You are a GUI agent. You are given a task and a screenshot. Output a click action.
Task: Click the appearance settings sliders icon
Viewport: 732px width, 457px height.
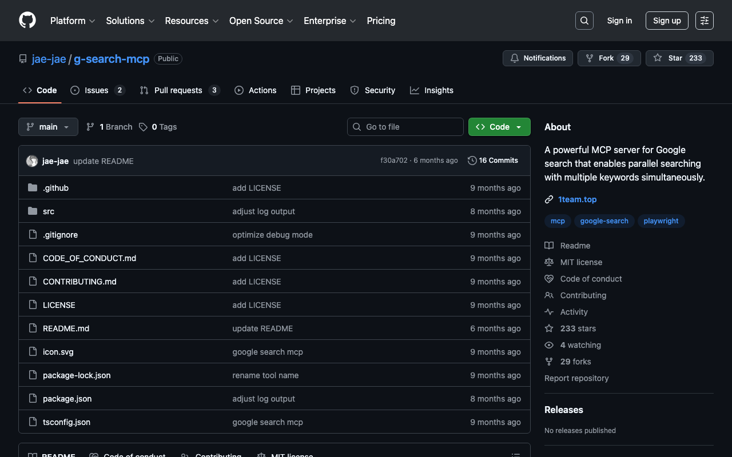pyautogui.click(x=704, y=21)
